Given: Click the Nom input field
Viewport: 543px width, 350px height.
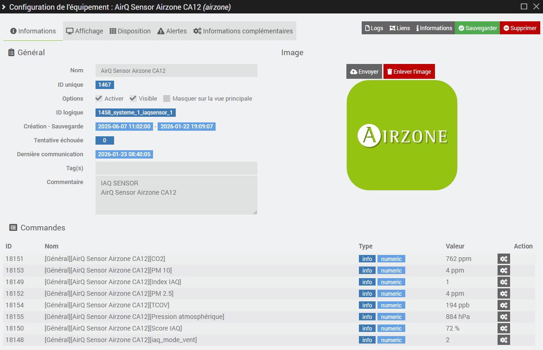Looking at the screenshot, I should click(176, 70).
